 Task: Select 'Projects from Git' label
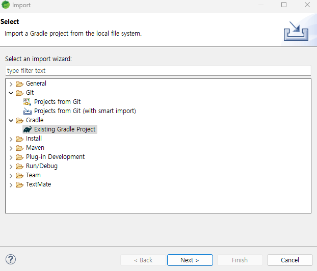(57, 102)
